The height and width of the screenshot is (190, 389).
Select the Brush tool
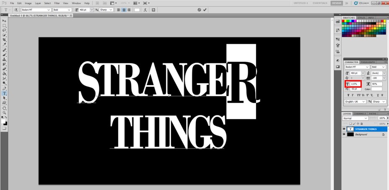tap(4, 55)
